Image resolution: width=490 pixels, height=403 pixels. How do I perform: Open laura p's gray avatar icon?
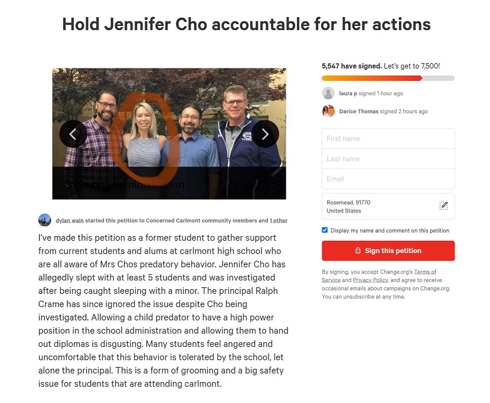[x=328, y=93]
